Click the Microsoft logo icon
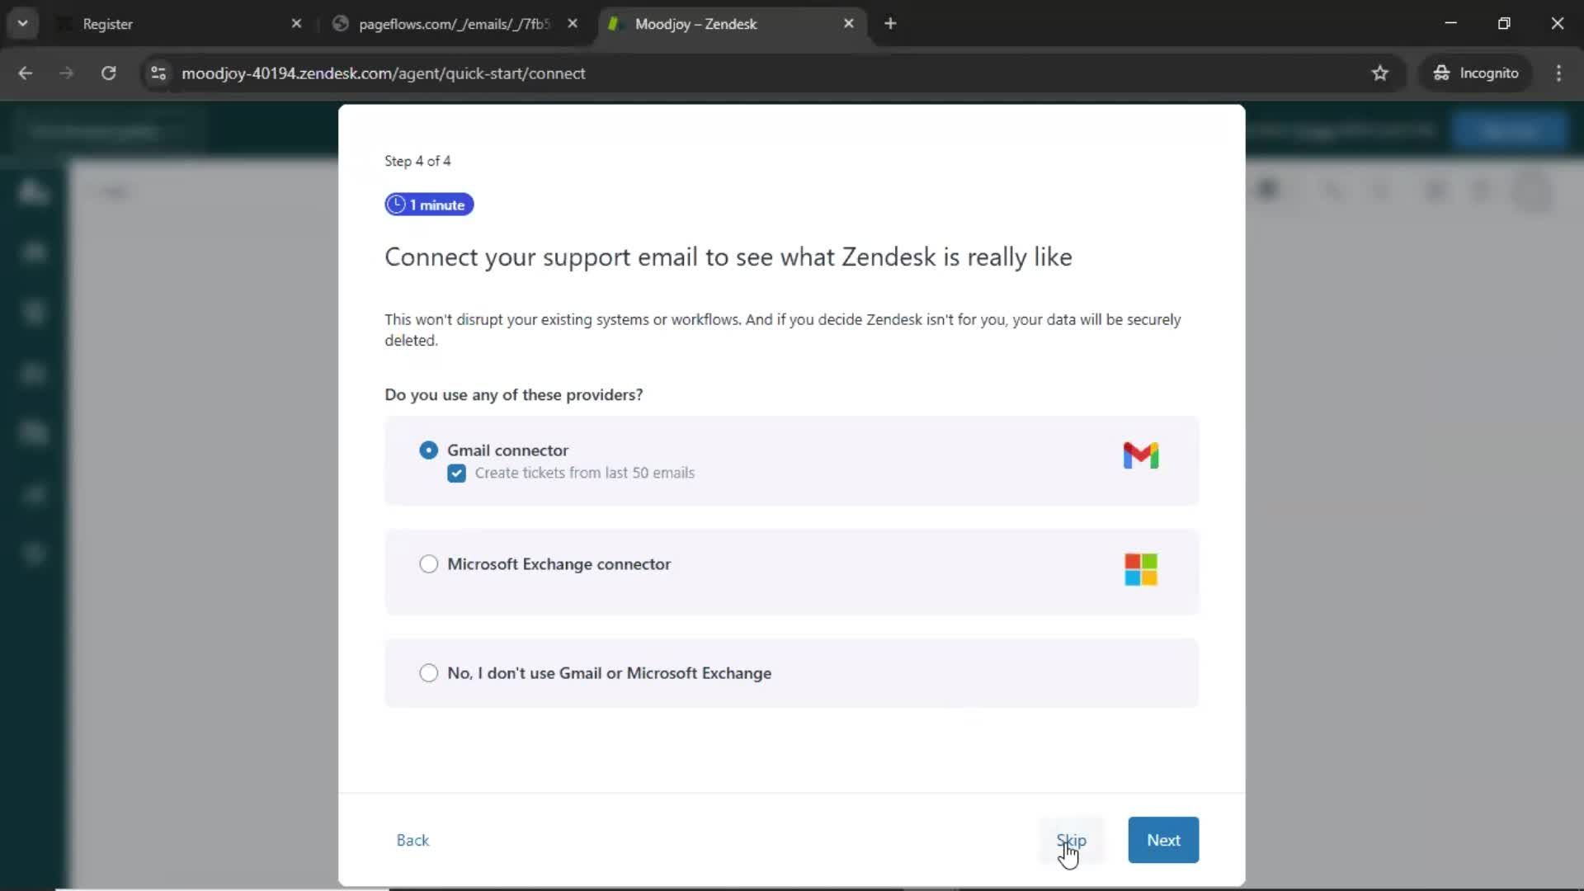 [1141, 569]
